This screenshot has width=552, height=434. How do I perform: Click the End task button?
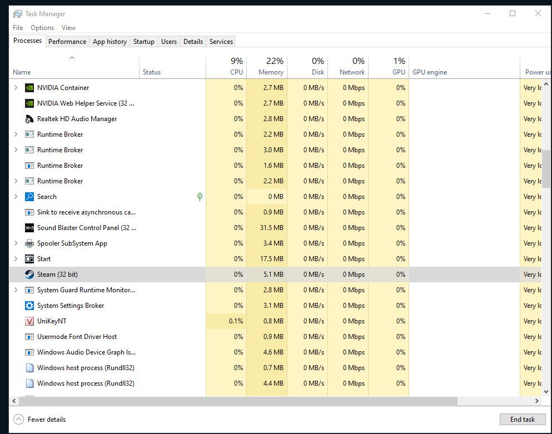point(522,419)
